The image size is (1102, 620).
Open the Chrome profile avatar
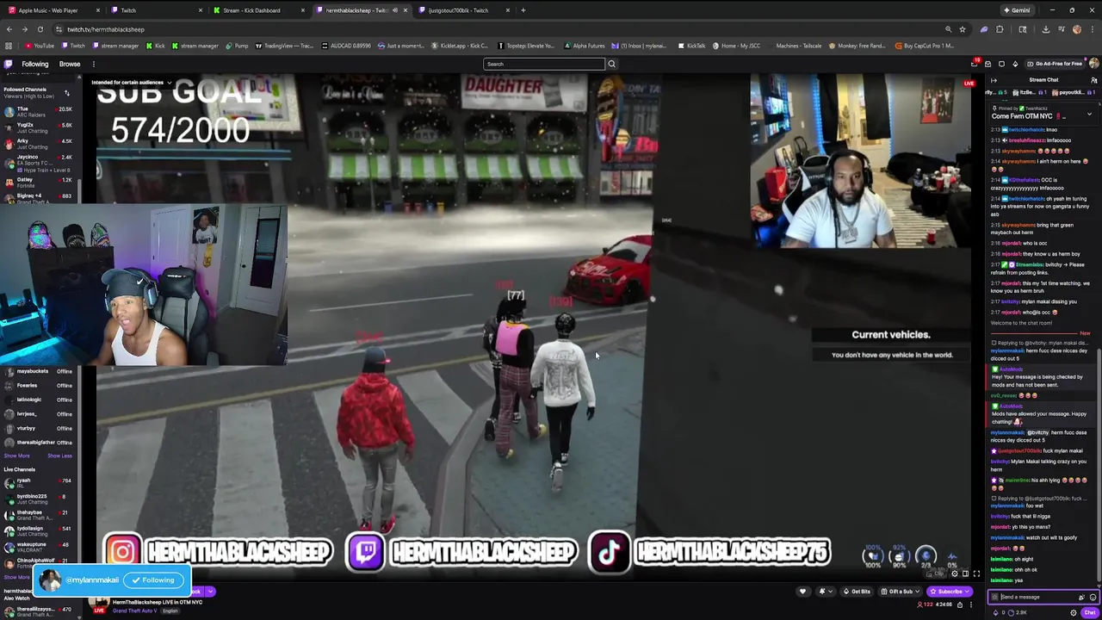tap(1076, 29)
